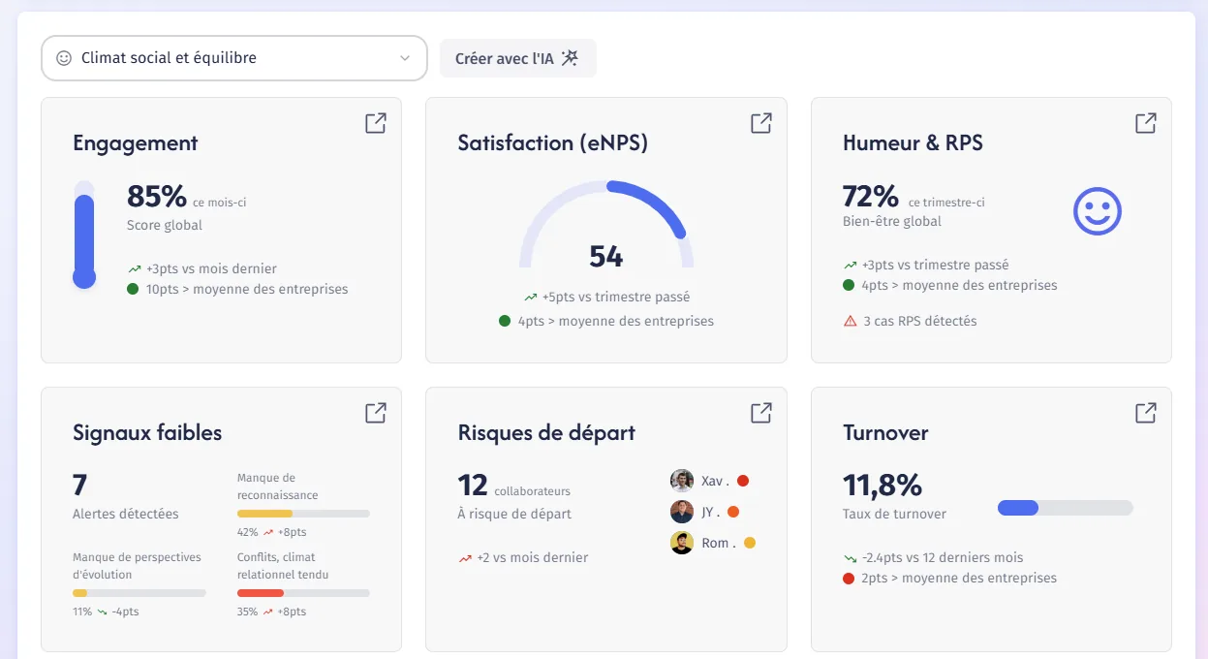Screen dimensions: 1208x659
Task: Open the Risques de départ card expand icon
Action: 760,413
